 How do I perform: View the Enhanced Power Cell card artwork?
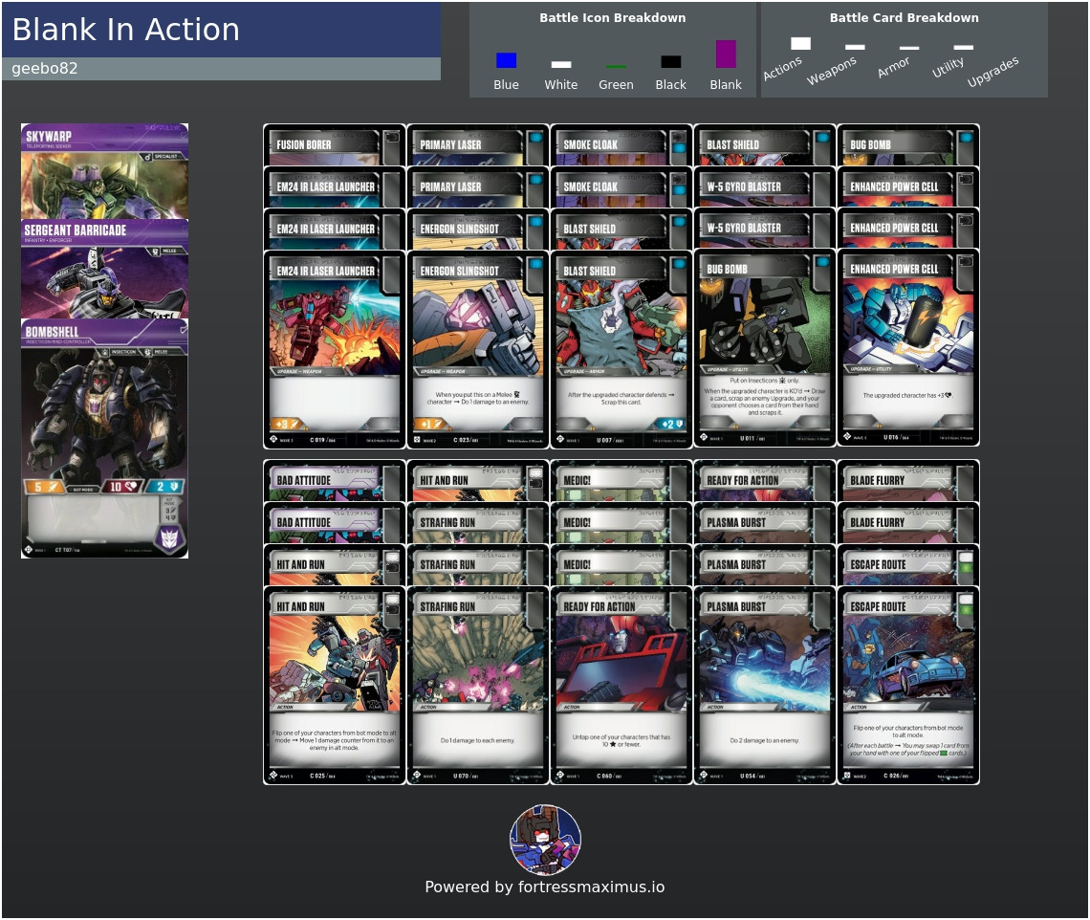click(x=907, y=322)
